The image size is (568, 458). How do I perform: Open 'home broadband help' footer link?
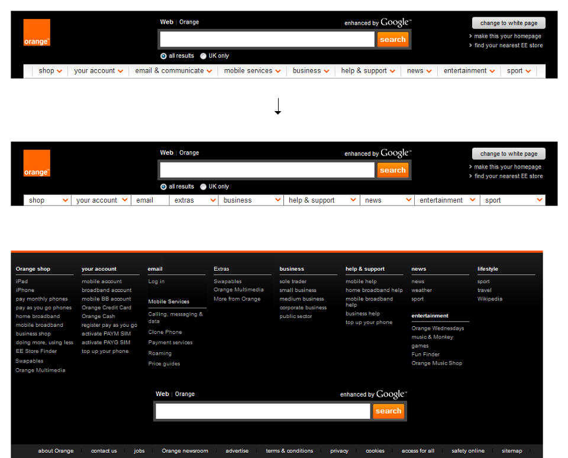pos(374,290)
